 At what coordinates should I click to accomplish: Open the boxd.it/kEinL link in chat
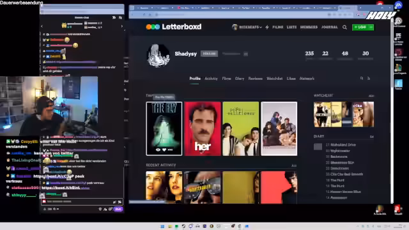61,188
